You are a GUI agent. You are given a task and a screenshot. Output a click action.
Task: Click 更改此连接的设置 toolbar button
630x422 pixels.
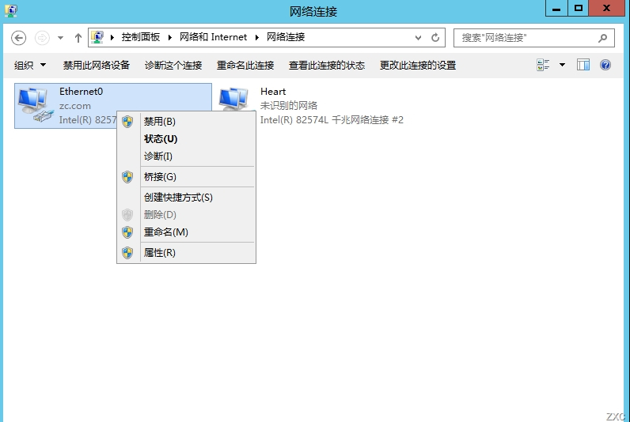[x=417, y=65]
